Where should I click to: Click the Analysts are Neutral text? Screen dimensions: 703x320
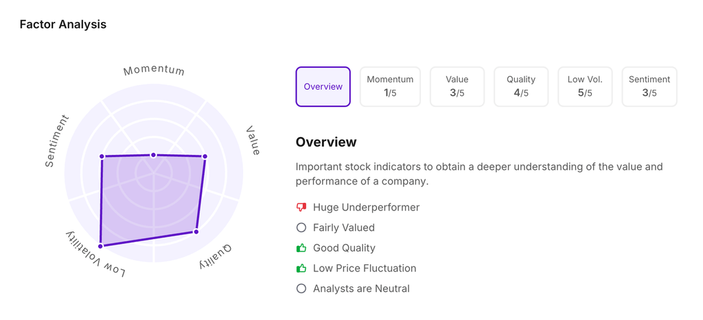tap(361, 288)
